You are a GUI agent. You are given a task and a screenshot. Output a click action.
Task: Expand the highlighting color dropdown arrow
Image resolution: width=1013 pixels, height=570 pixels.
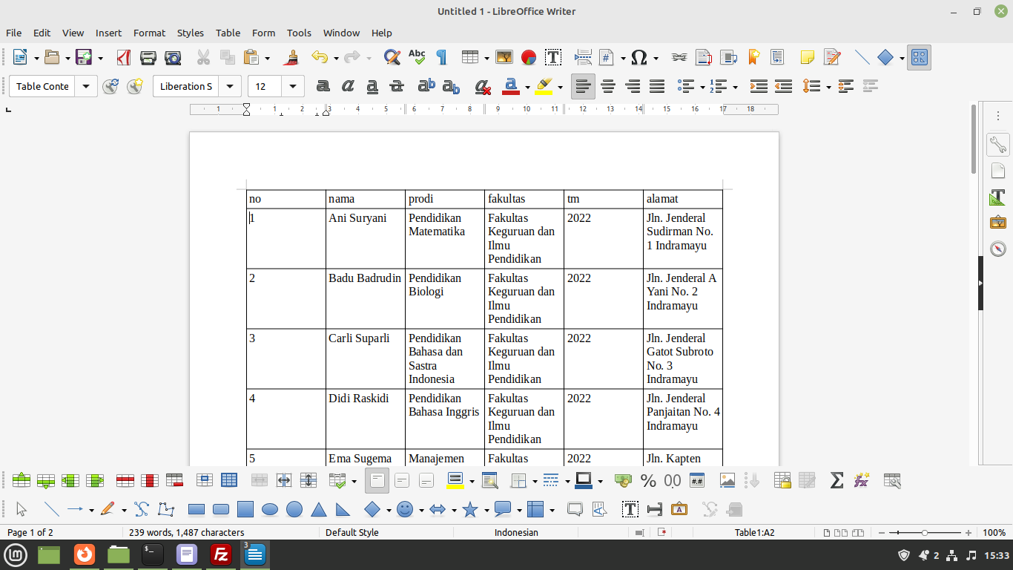tap(560, 87)
